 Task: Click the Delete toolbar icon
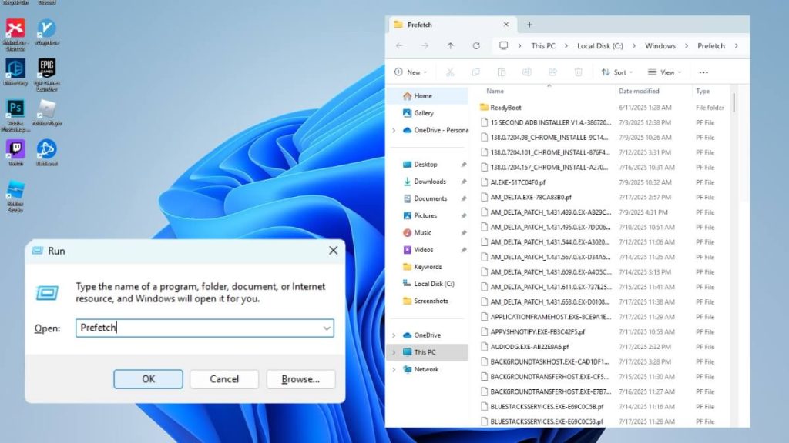578,72
